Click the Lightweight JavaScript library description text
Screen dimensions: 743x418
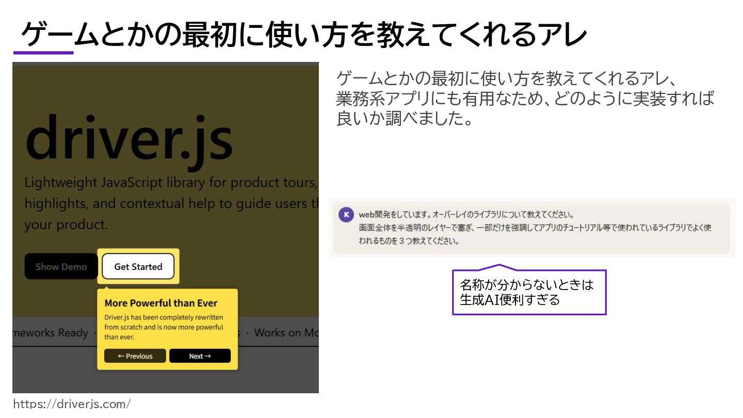coord(171,204)
